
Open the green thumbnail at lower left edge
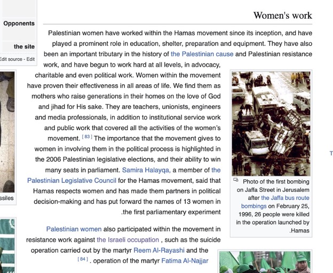[x=7, y=246]
